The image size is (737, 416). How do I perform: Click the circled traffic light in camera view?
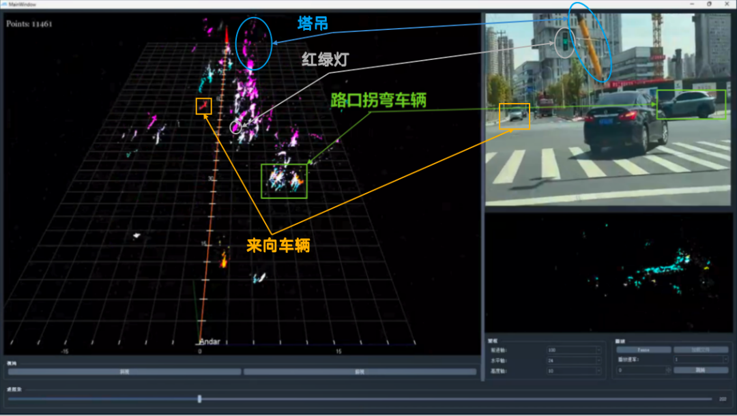click(x=564, y=42)
